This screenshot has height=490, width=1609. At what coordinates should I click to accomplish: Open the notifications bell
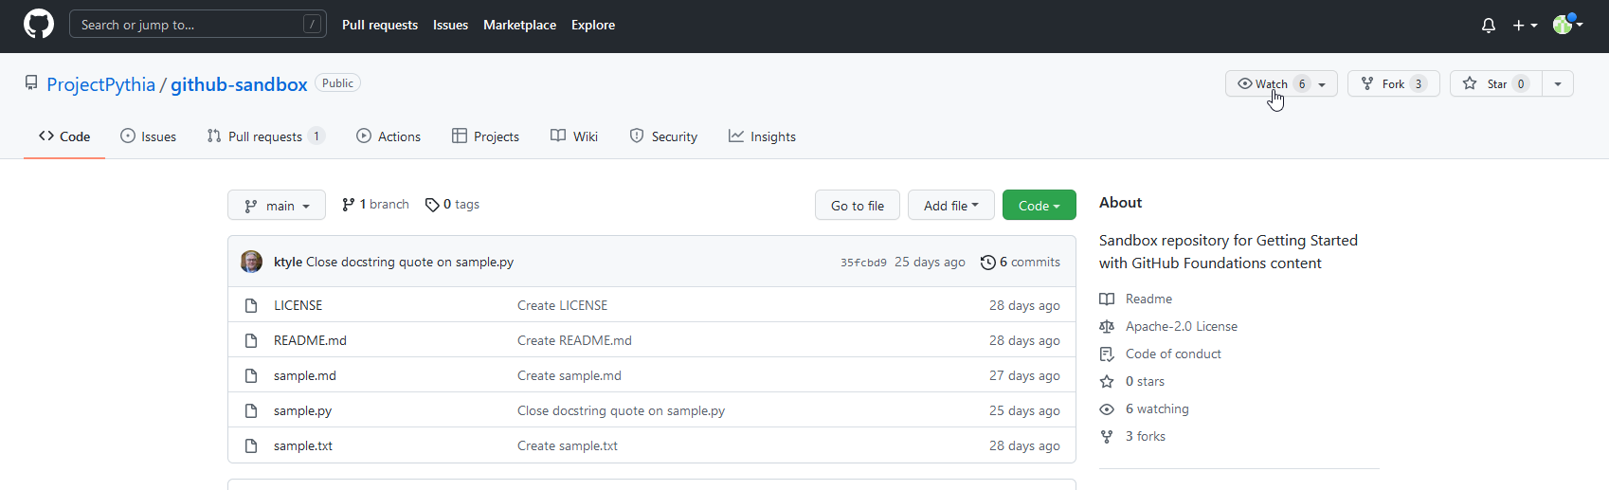click(1488, 26)
